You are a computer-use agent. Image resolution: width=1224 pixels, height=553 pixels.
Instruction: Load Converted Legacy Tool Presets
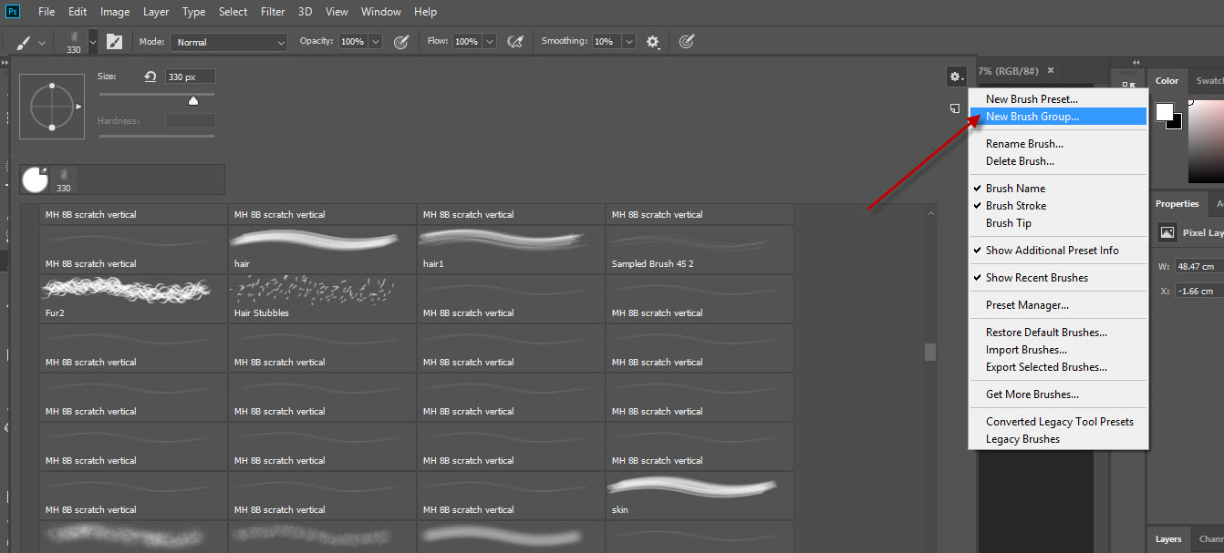point(1058,422)
